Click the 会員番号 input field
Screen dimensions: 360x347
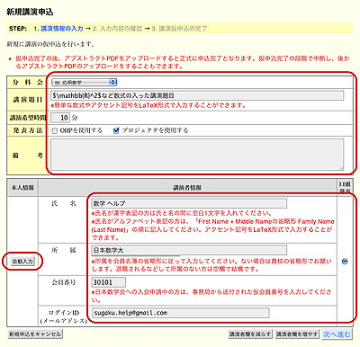coord(109,282)
